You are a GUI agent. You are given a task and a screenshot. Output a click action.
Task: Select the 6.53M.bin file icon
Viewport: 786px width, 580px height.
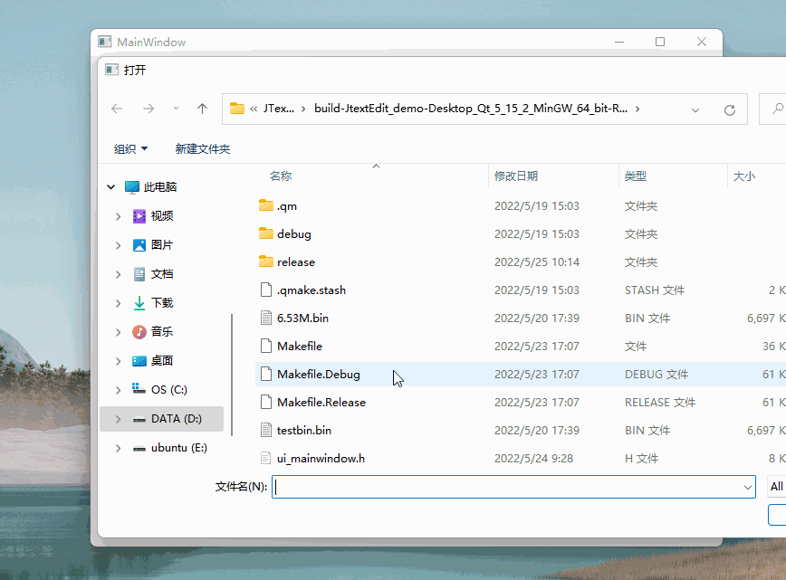(266, 318)
